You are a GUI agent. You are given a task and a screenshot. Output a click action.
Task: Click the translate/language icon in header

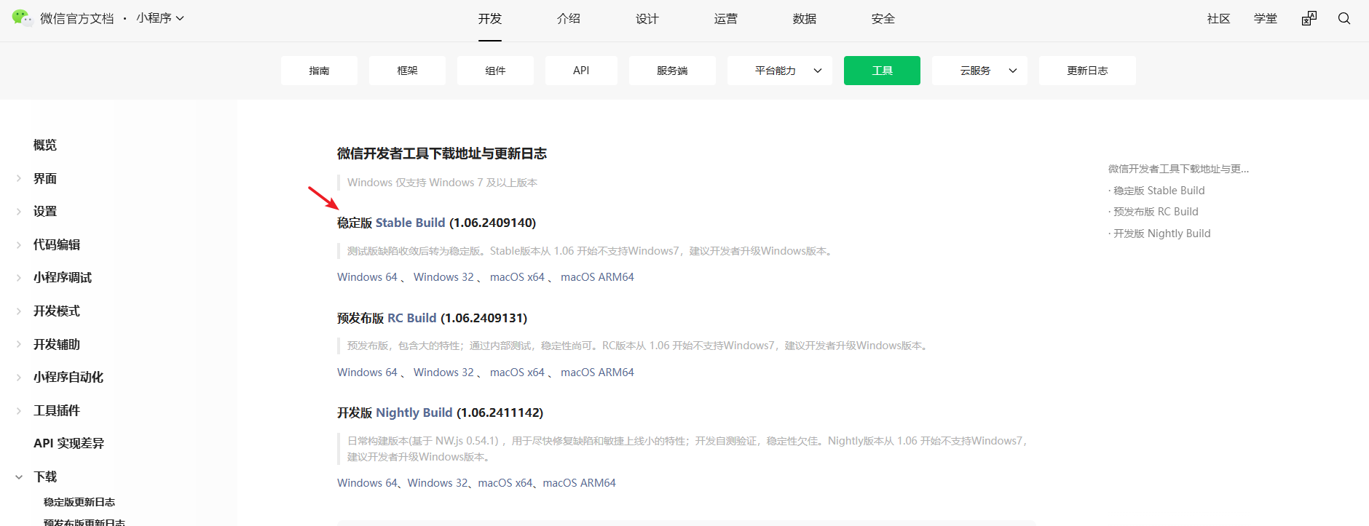[x=1309, y=18]
